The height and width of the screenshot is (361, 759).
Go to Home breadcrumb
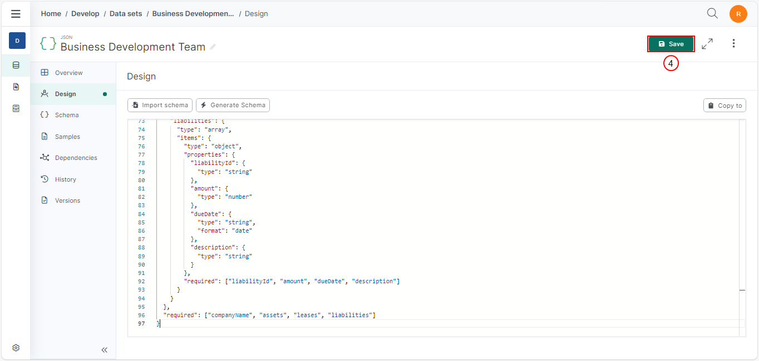51,13
